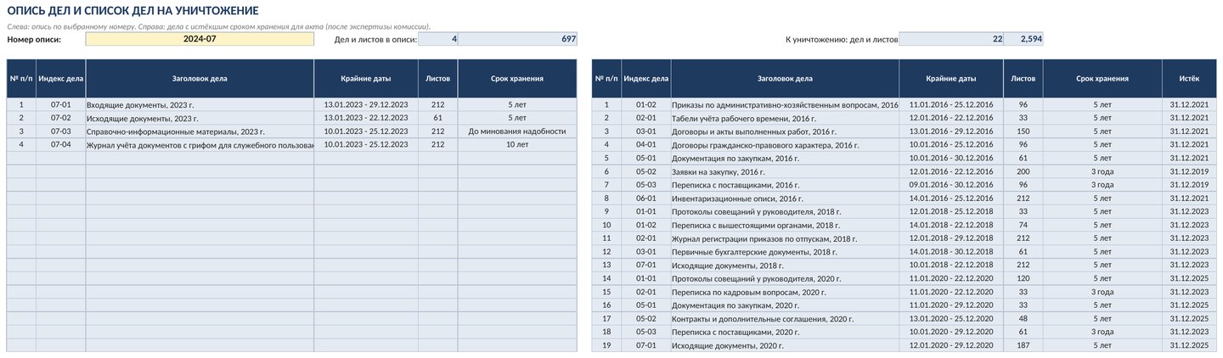Click the italic subtitle starting with "Слева: опись"

coord(218,26)
